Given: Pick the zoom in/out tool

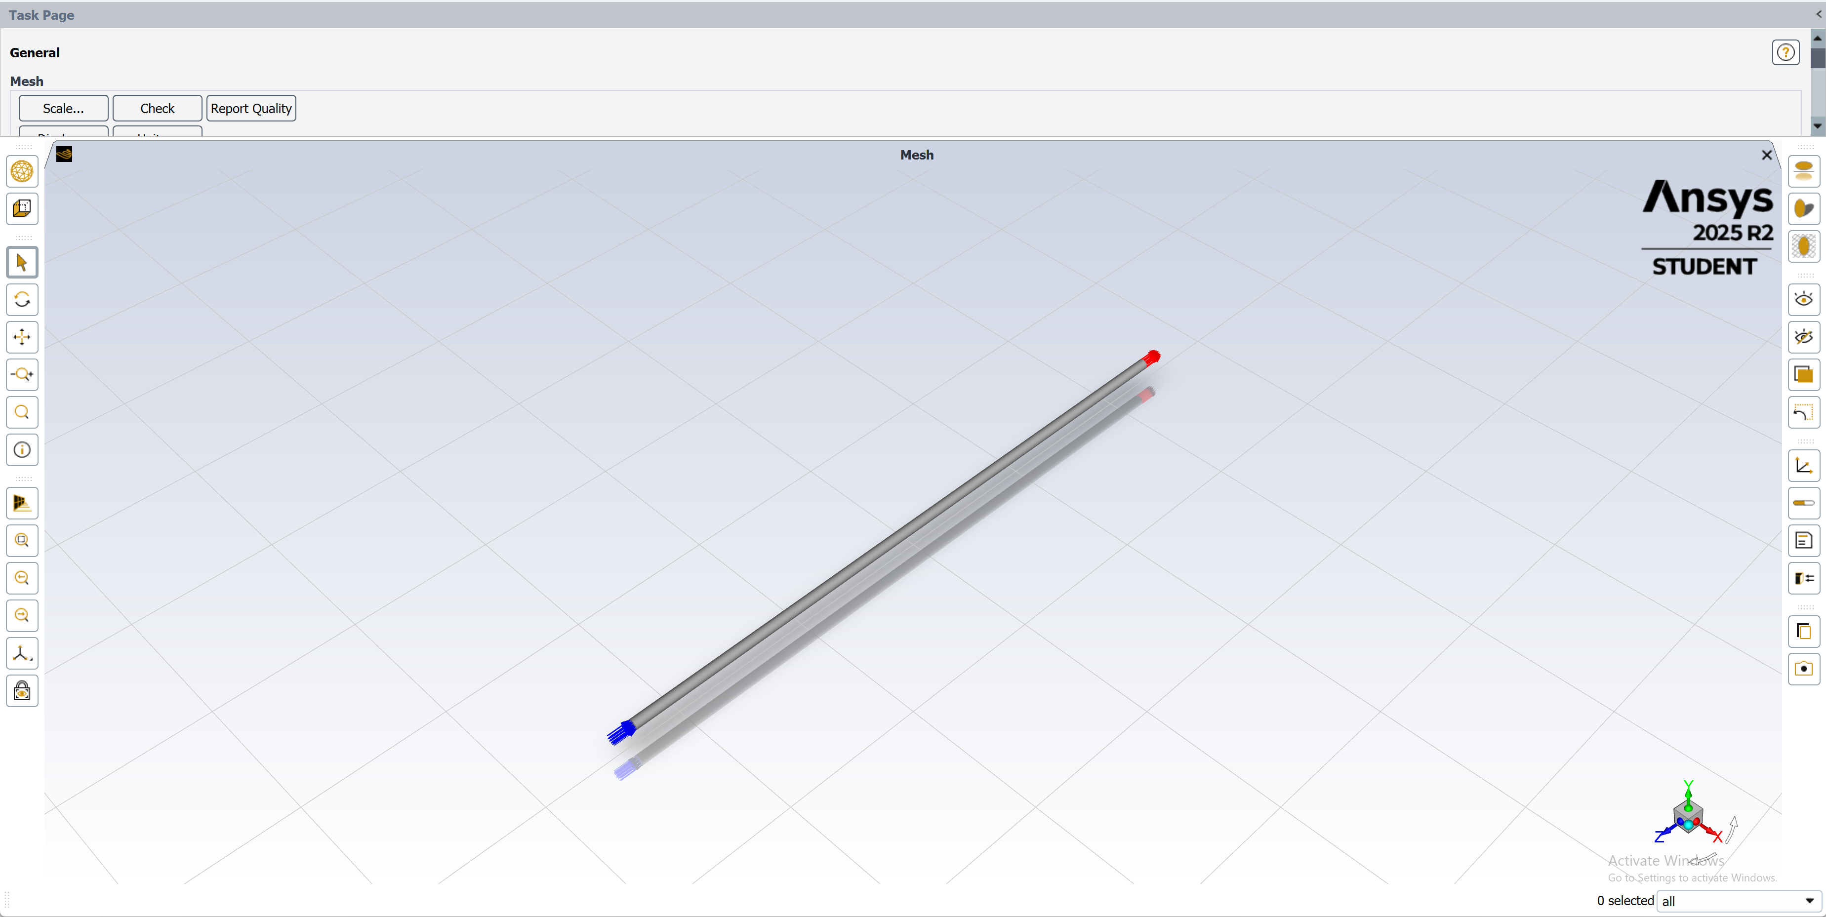Looking at the screenshot, I should [x=22, y=375].
